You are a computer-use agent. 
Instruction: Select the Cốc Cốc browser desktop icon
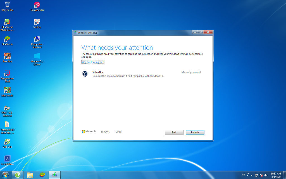point(7,143)
